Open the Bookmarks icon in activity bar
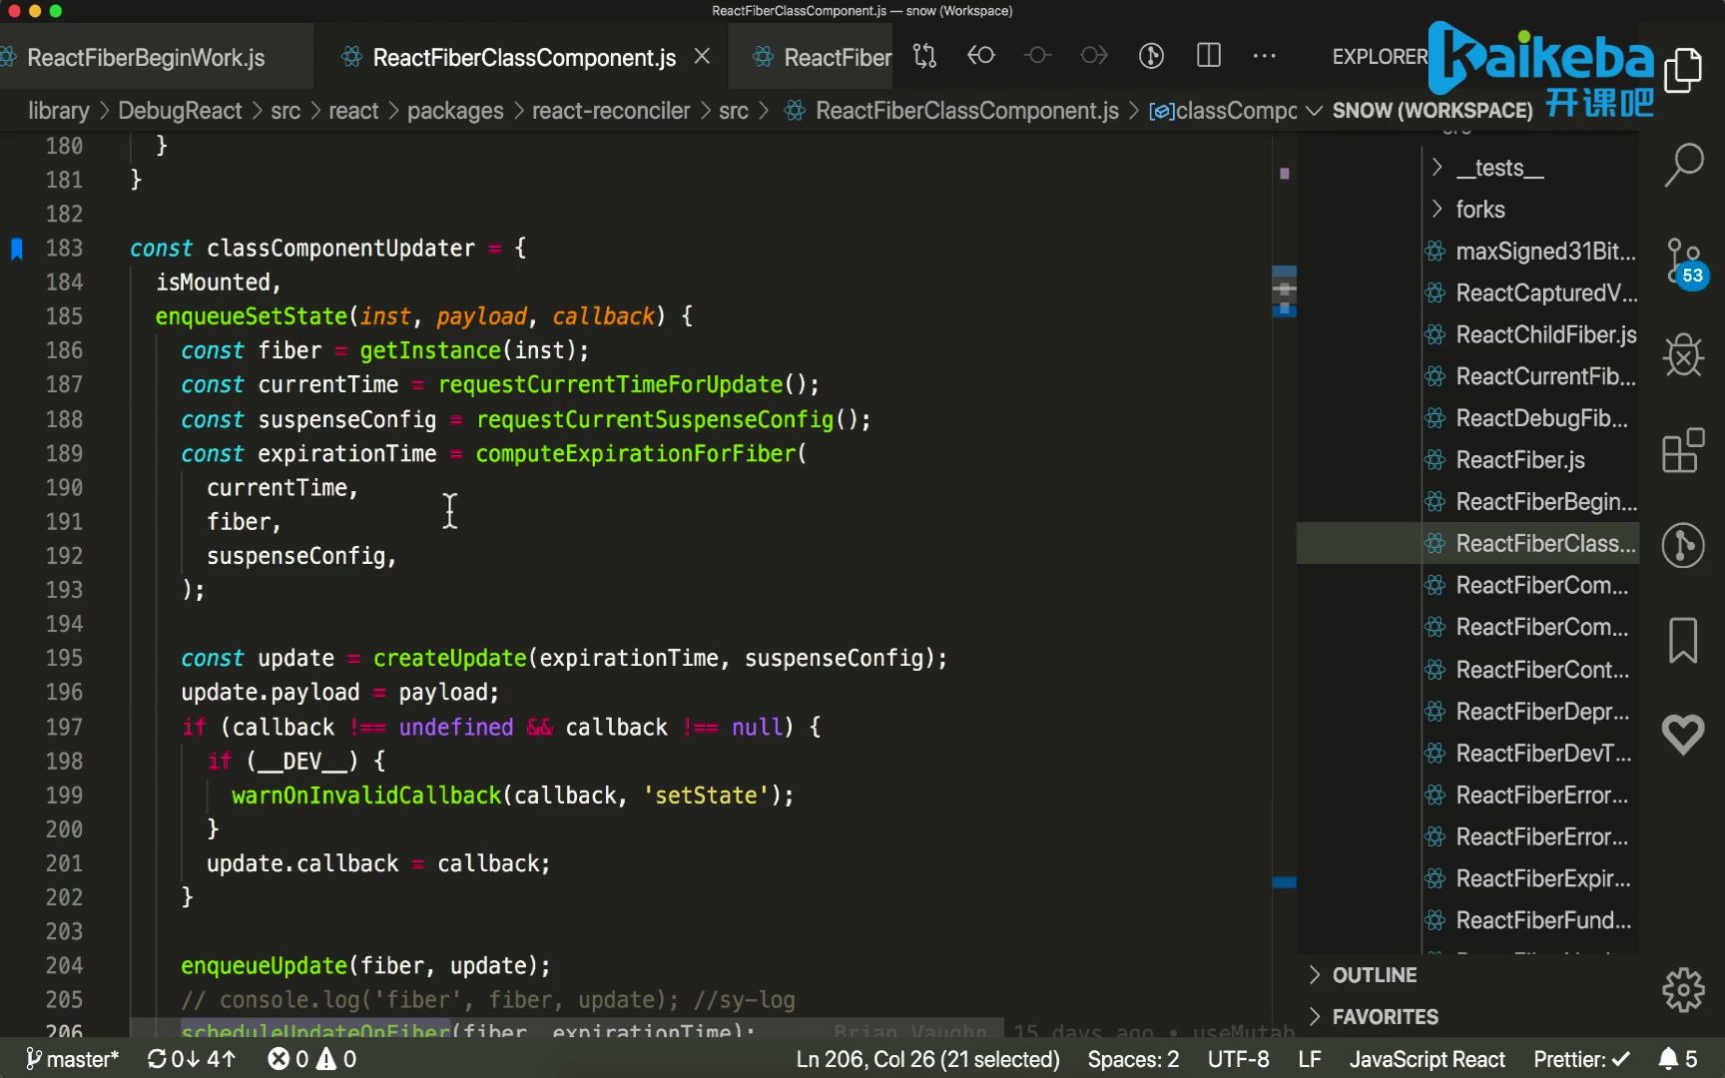This screenshot has height=1078, width=1725. [1683, 640]
